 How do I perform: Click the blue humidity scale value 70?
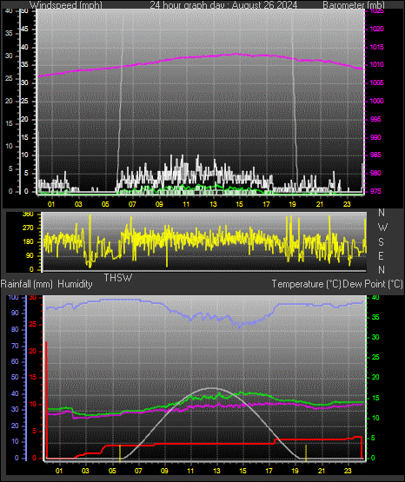pyautogui.click(x=15, y=346)
